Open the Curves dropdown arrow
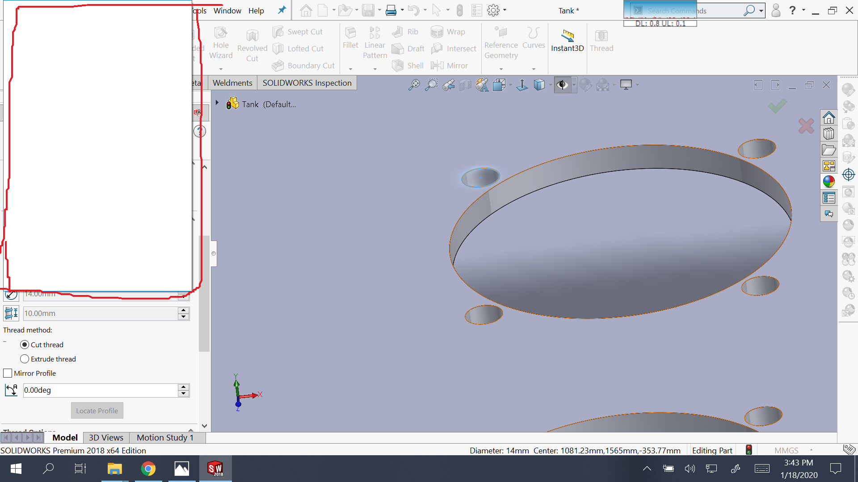 pyautogui.click(x=534, y=69)
